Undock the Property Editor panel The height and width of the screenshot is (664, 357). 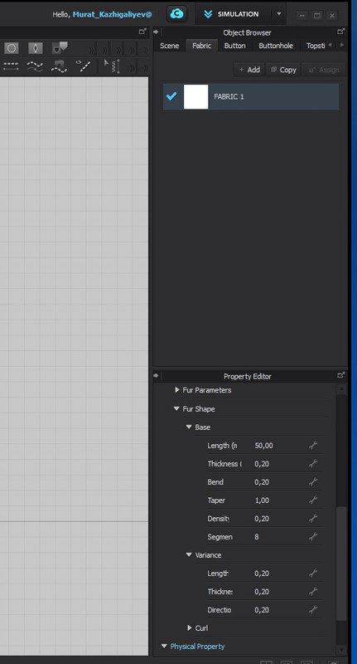[x=341, y=375]
